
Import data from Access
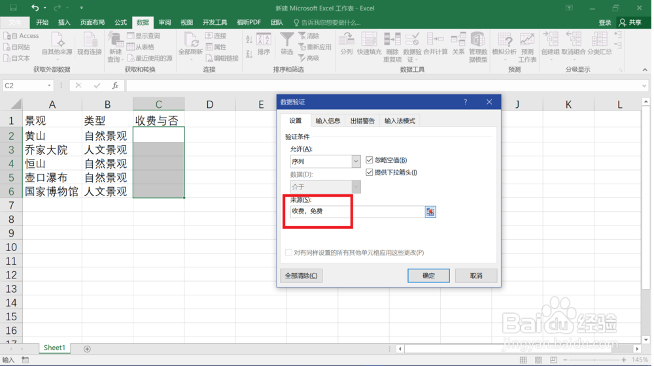pyautogui.click(x=22, y=36)
